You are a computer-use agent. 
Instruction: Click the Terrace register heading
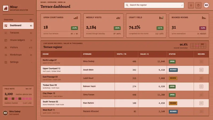click(53, 47)
